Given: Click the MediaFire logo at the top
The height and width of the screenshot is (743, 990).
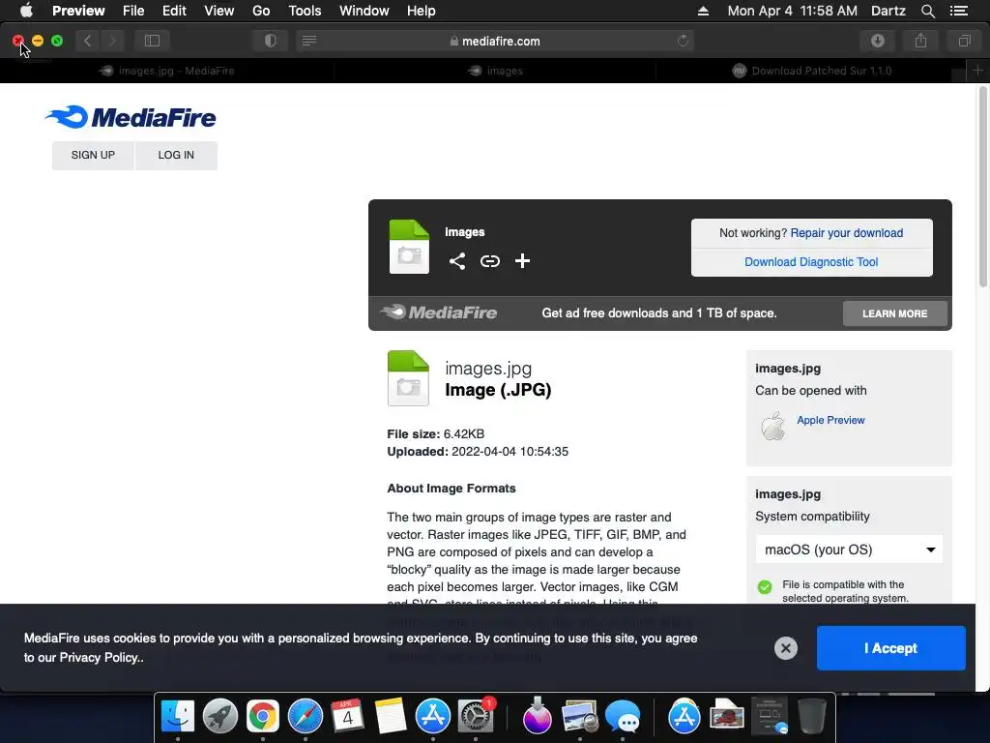Looking at the screenshot, I should tap(131, 117).
